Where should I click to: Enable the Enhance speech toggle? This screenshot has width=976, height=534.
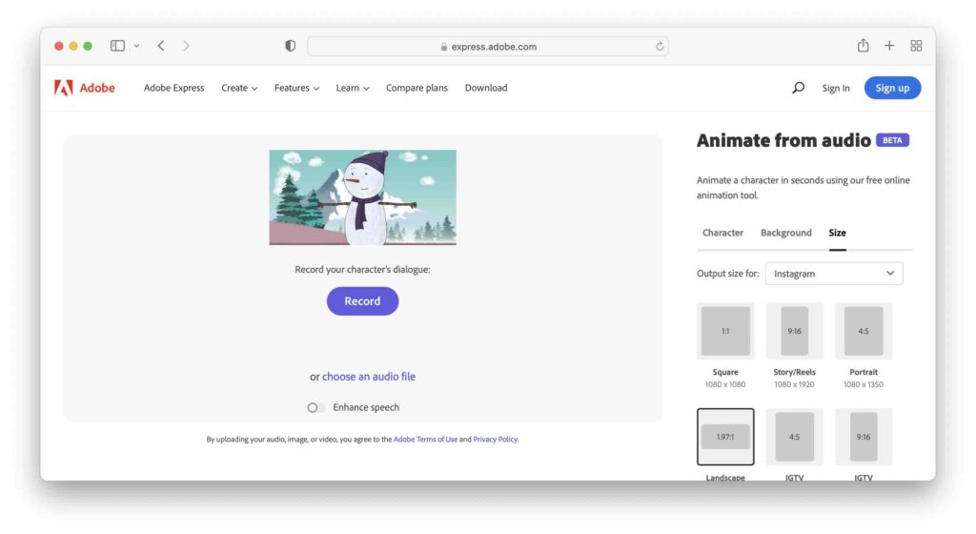315,408
